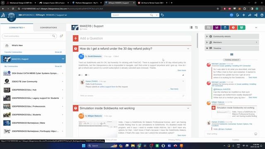The image size is (265, 149).
Task: Open the MAKERS | Support title dropdown
Action: (66, 15)
